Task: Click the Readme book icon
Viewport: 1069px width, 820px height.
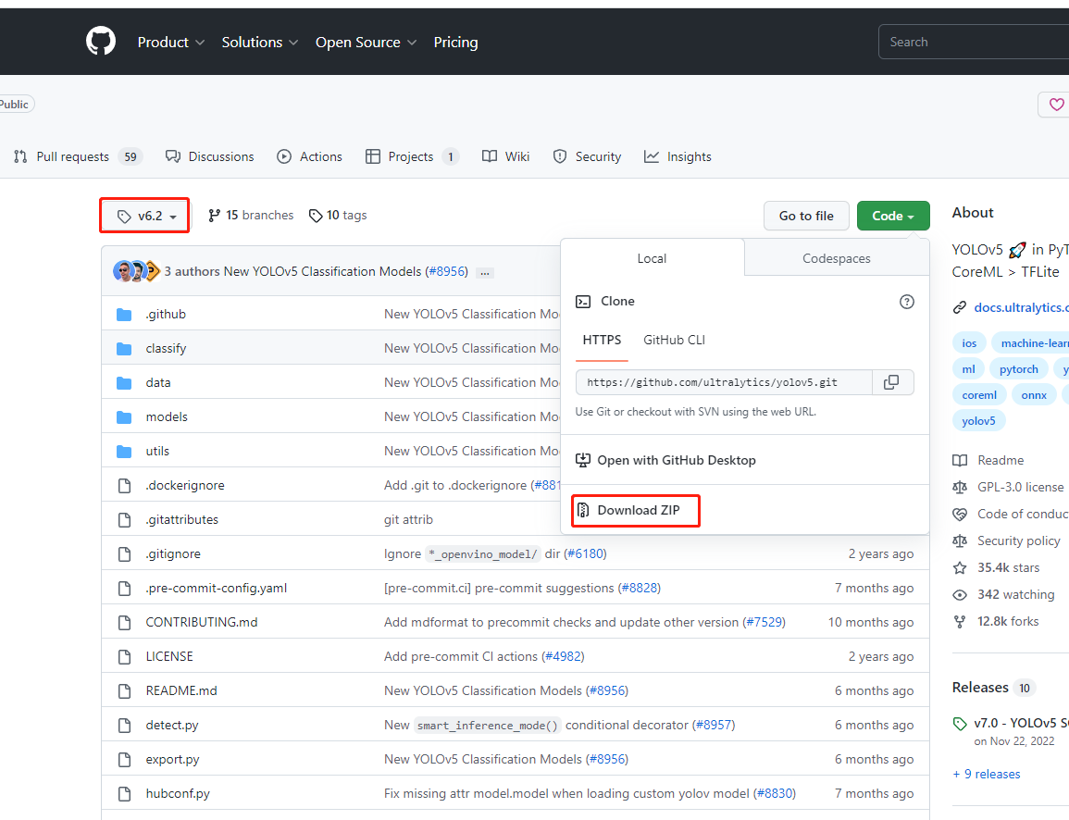Action: click(960, 460)
